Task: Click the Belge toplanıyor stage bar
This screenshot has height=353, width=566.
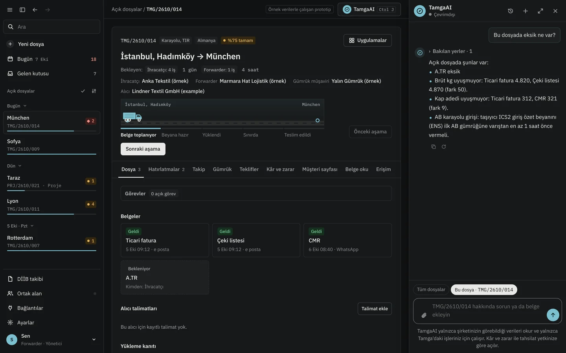Action: click(x=141, y=128)
